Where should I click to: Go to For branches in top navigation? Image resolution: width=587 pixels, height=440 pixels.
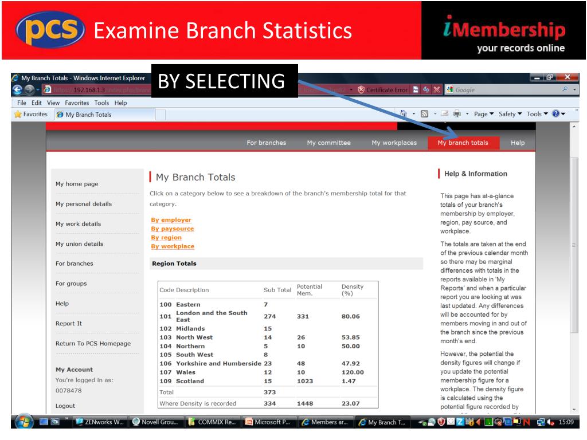point(266,143)
